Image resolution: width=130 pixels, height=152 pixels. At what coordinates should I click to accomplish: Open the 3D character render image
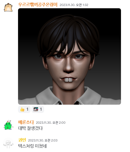click(x=69, y=56)
